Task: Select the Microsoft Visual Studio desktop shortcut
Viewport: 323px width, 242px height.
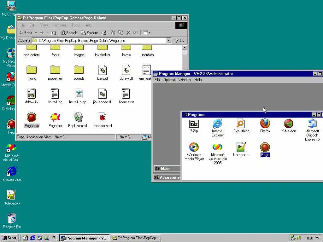Action: tap(12, 153)
